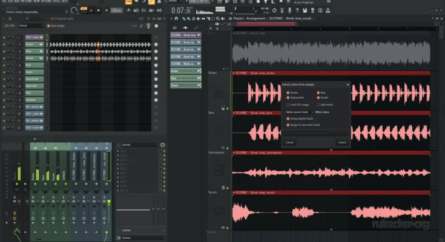Open the FILE menu
The image size is (445, 242).
(4, 1)
